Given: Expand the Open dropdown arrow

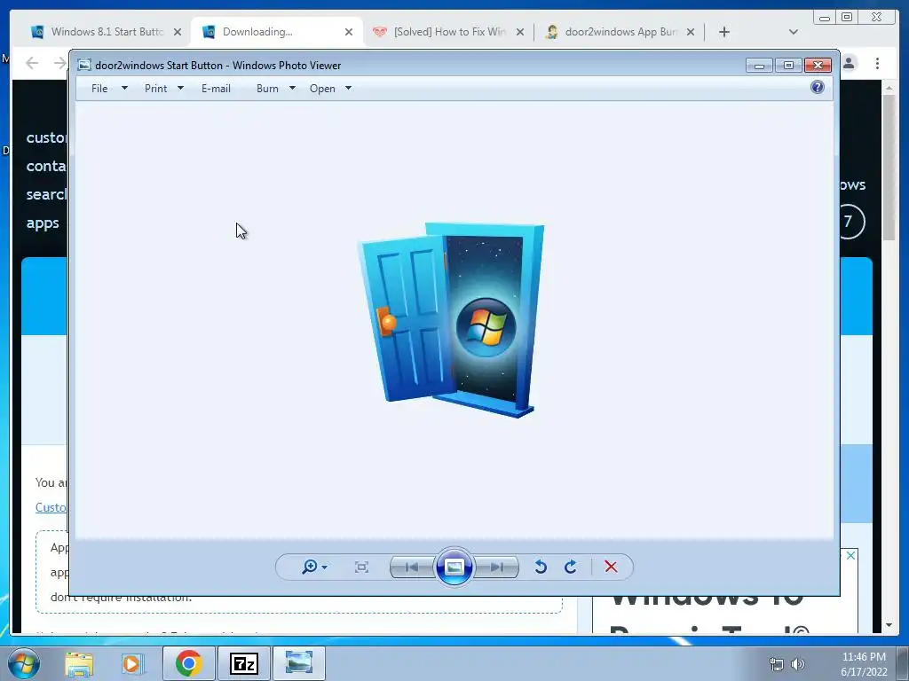Looking at the screenshot, I should (348, 88).
